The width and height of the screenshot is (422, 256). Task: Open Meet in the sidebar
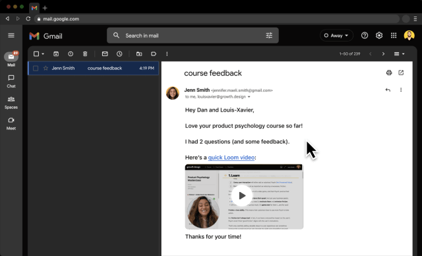[11, 124]
